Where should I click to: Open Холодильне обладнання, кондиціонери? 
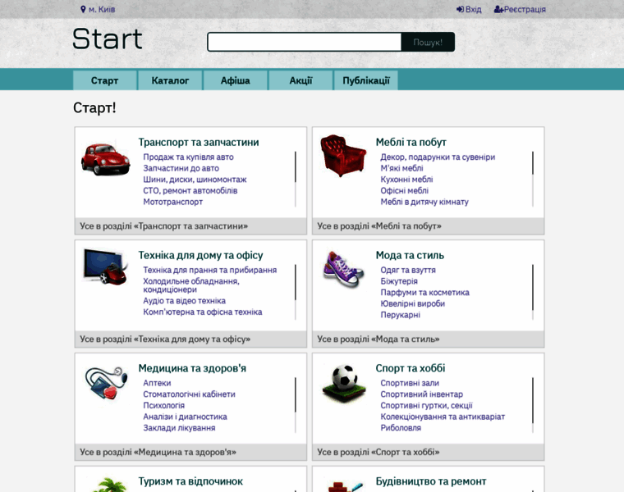[191, 285]
